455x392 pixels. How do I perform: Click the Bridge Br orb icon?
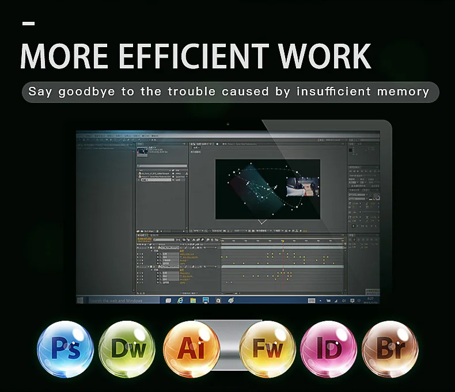(x=390, y=349)
